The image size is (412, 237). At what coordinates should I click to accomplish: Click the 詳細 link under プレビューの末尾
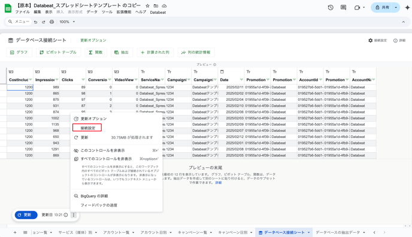tap(219, 183)
